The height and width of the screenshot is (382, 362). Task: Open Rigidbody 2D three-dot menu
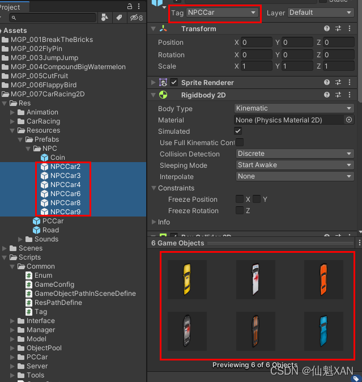click(x=350, y=95)
